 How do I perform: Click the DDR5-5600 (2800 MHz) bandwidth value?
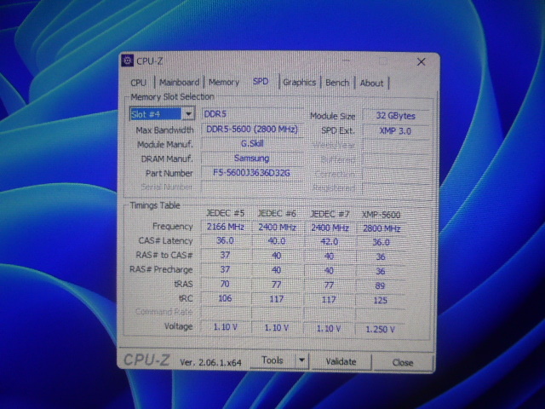pos(252,130)
